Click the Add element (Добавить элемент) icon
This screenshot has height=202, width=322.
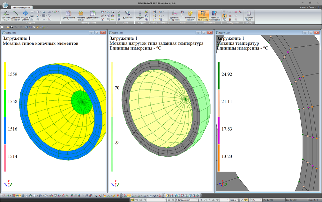16,13
